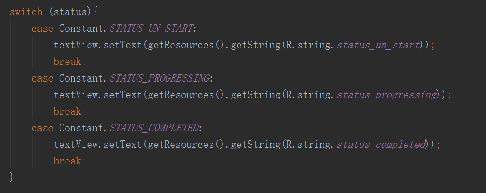486x193 pixels.
Task: Click the break below the status_progressing line
Action: tap(67, 111)
